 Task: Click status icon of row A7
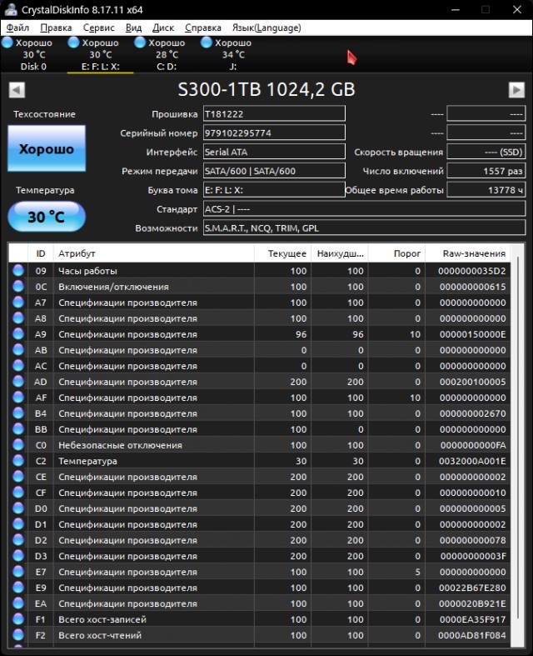click(18, 303)
